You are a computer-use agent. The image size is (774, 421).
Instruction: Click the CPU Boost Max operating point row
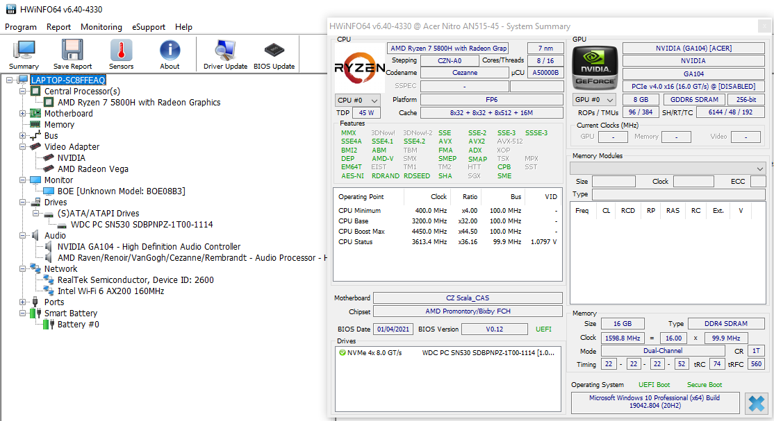[x=447, y=231]
